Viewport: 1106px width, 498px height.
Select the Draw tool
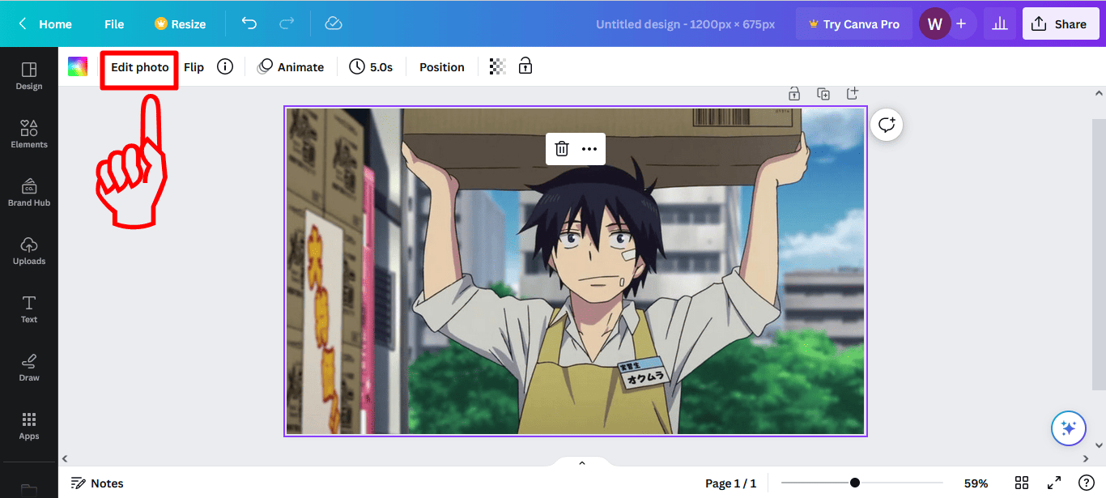(29, 367)
